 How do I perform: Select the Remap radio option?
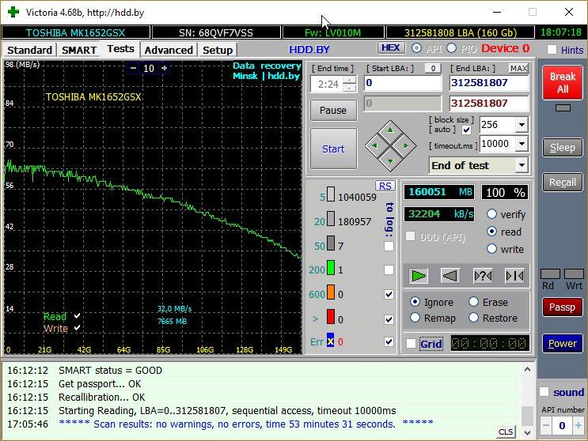(415, 318)
